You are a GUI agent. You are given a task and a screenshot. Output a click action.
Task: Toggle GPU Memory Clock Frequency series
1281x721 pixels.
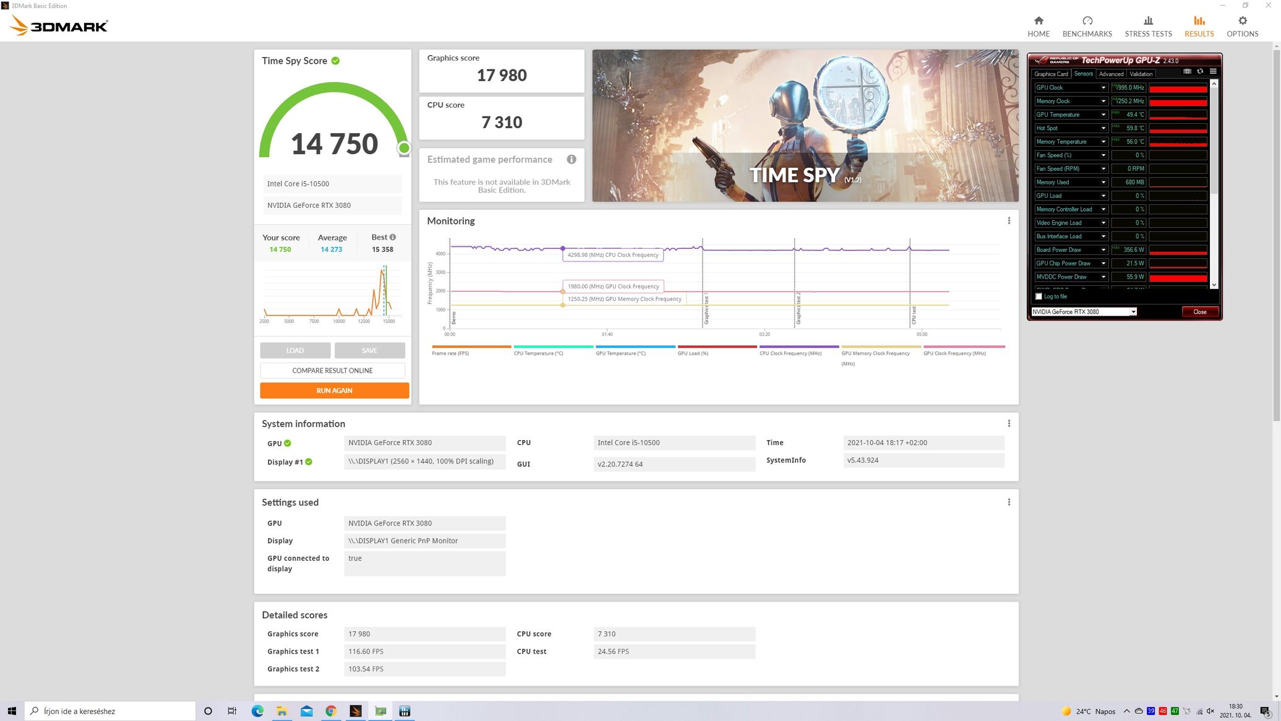tap(881, 355)
